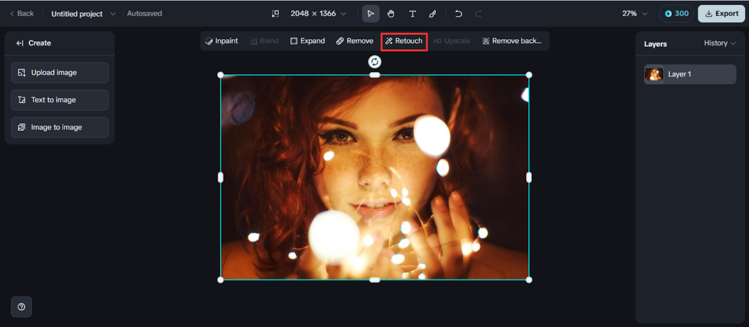
Task: Click the Layer 1 label
Action: pyautogui.click(x=679, y=74)
